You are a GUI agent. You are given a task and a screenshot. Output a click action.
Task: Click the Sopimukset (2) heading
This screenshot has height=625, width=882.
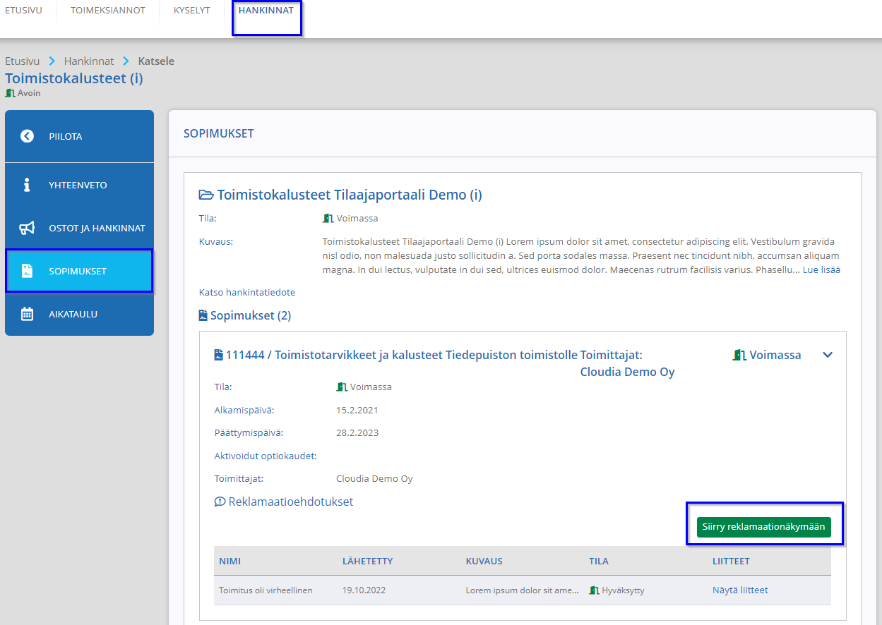(251, 316)
